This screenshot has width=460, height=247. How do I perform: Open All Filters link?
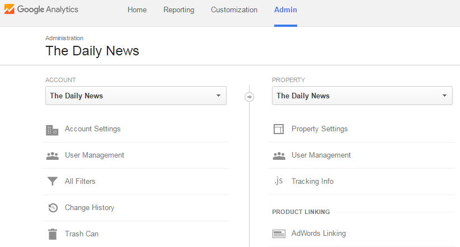click(x=80, y=181)
